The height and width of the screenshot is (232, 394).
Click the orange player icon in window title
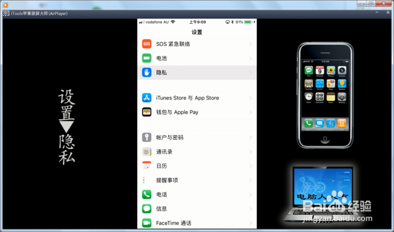(5, 5)
